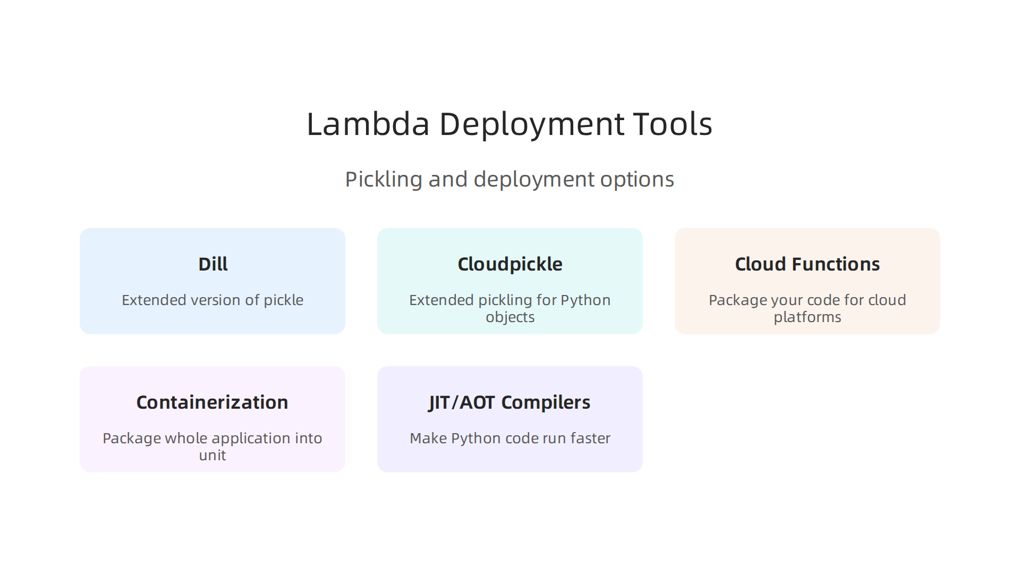Click the 'Dill' card heading
This screenshot has height=574, width=1020.
pyautogui.click(x=212, y=264)
